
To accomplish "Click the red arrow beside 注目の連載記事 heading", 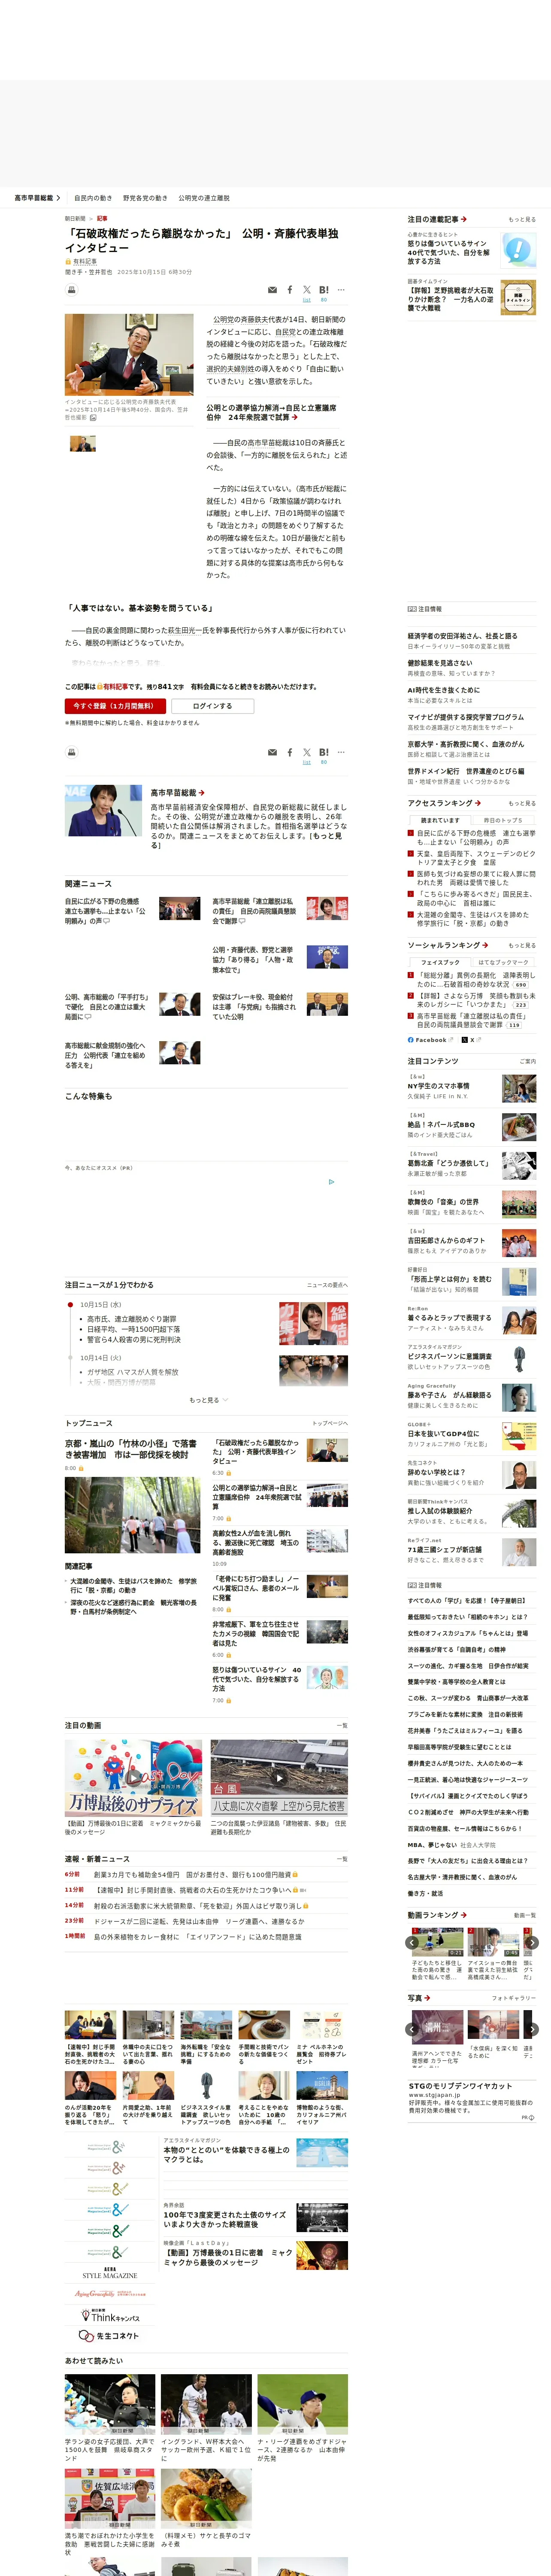I will (464, 219).
